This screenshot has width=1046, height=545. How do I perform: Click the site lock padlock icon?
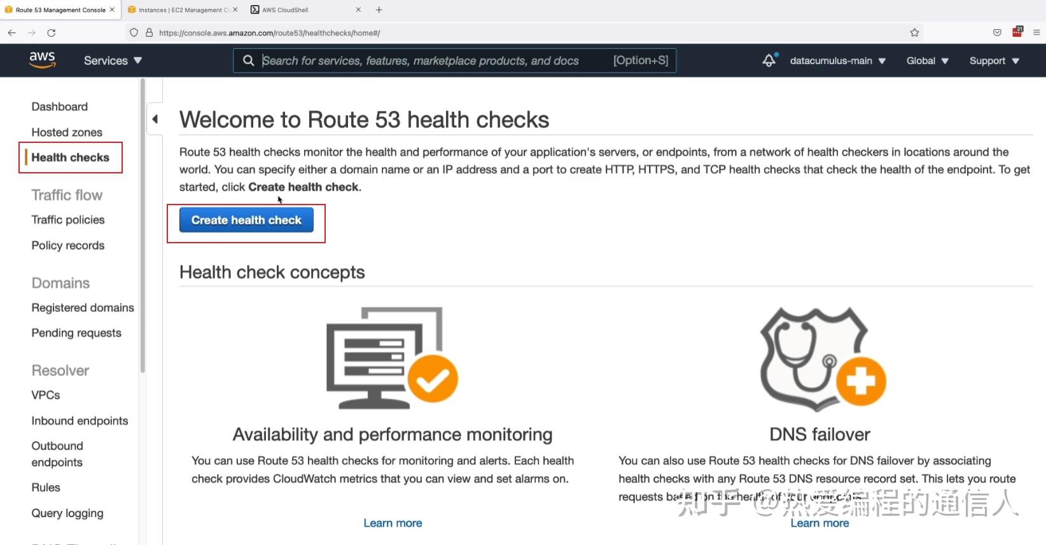pyautogui.click(x=149, y=32)
